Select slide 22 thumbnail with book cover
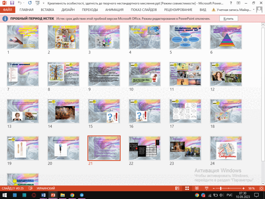 (145, 148)
